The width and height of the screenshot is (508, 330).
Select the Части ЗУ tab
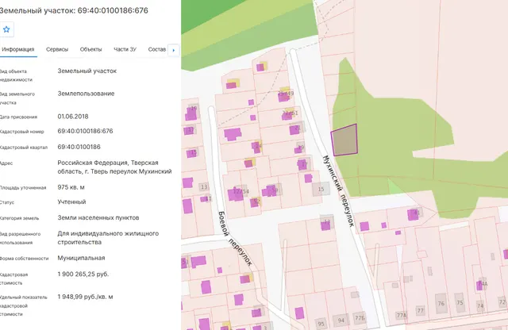click(125, 49)
